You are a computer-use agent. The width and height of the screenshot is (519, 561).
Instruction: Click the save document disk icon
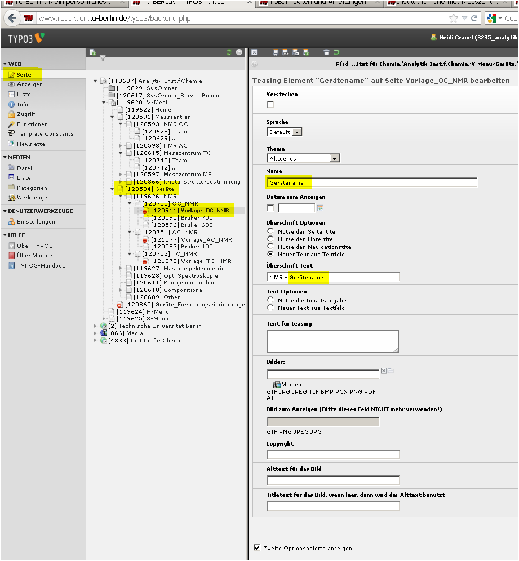tap(276, 52)
